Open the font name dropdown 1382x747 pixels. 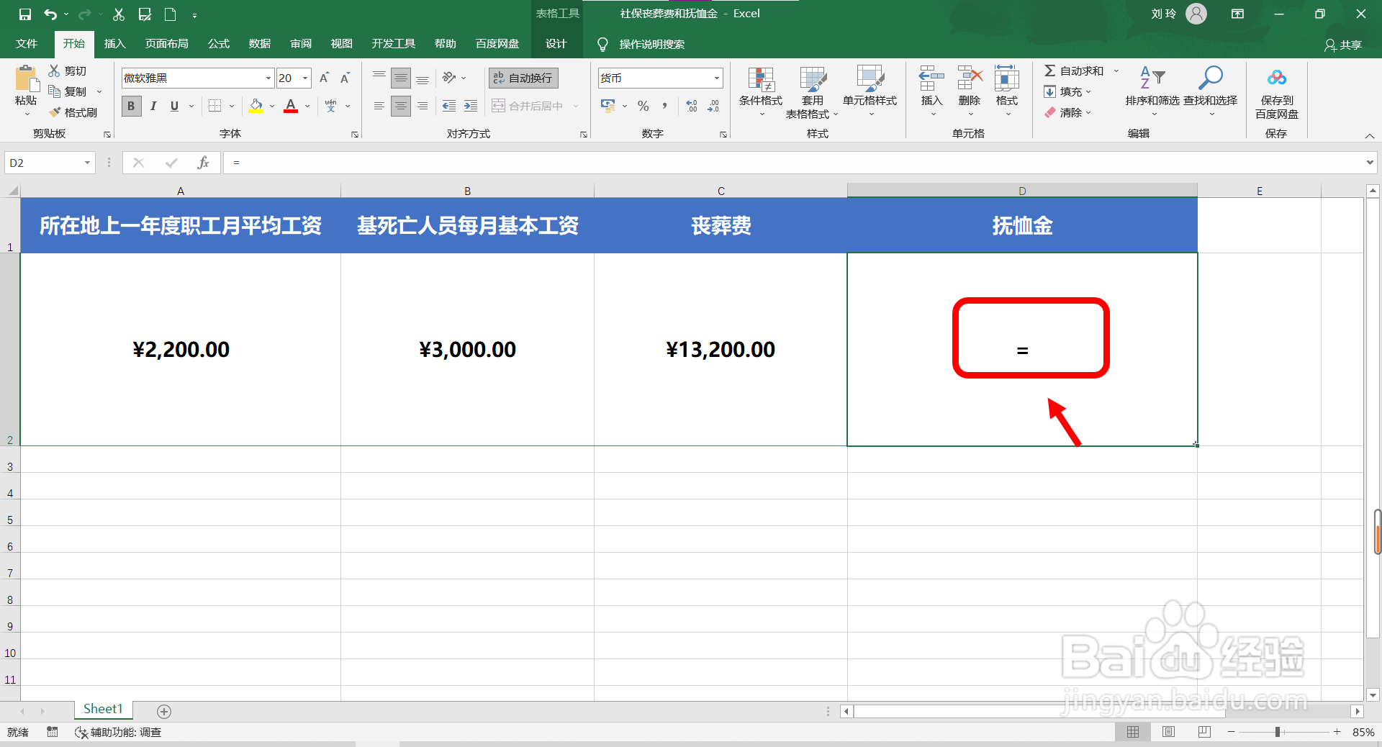coord(266,77)
